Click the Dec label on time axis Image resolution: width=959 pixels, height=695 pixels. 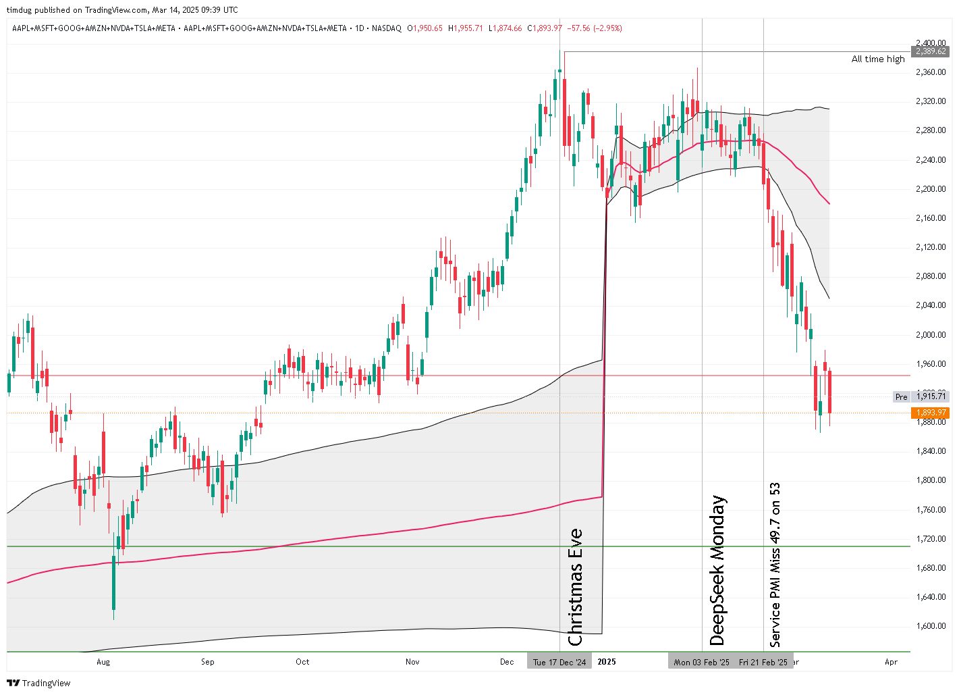[507, 662]
